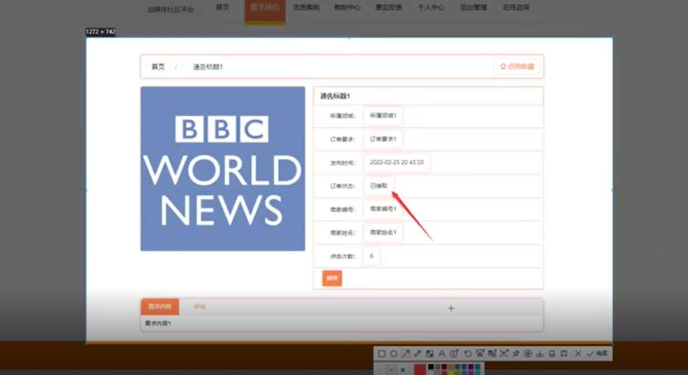This screenshot has width=688, height=375.
Task: Open the highlighted orange navigation tab
Action: tap(265, 11)
